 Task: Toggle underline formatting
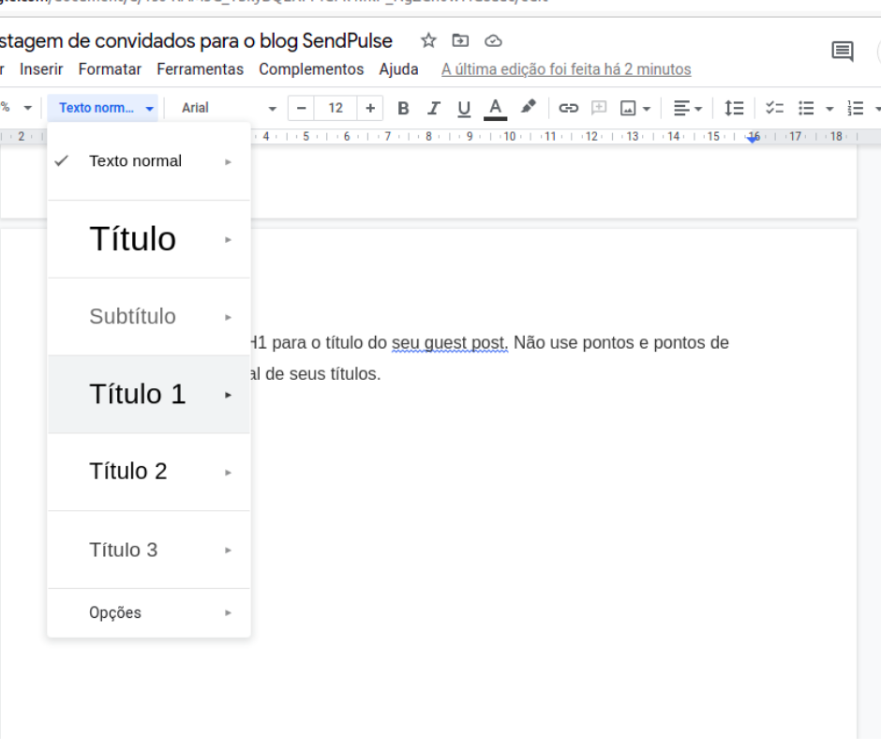[464, 108]
